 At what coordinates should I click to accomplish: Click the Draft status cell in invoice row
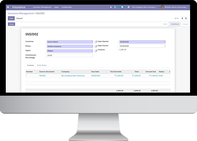[161, 76]
